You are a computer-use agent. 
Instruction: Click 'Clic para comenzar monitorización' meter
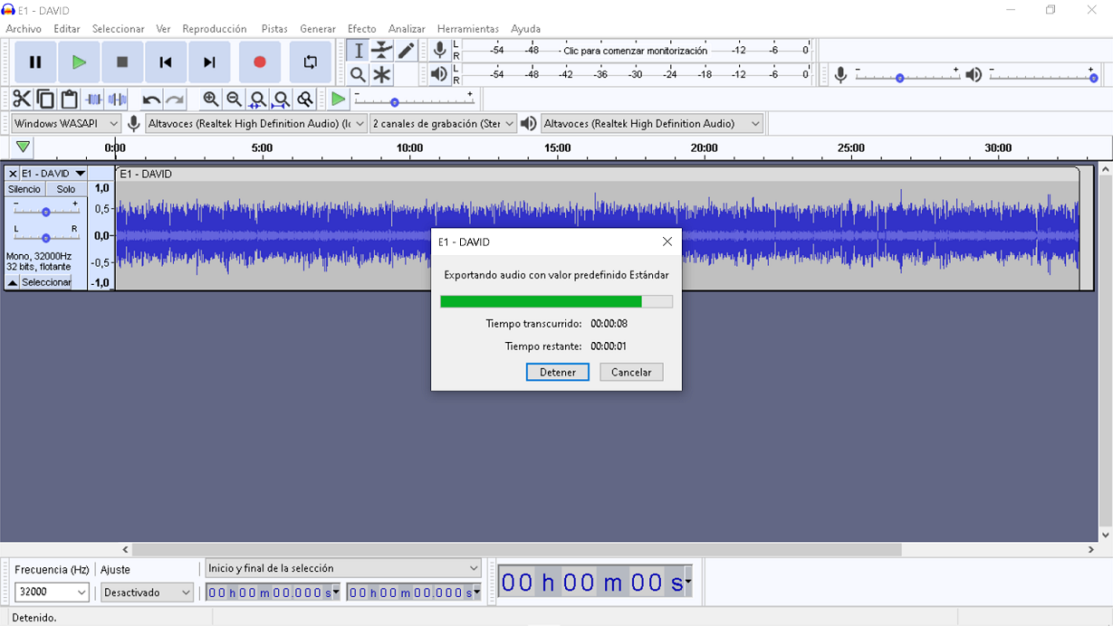636,51
